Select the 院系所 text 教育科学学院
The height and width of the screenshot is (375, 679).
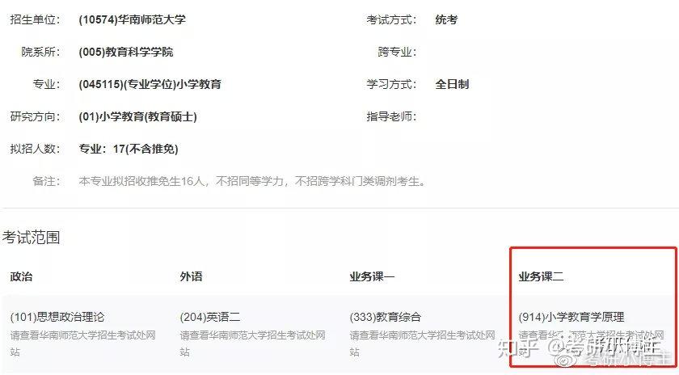click(126, 52)
